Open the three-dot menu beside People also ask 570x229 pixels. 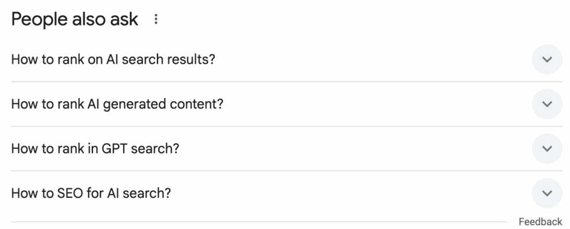[156, 20]
